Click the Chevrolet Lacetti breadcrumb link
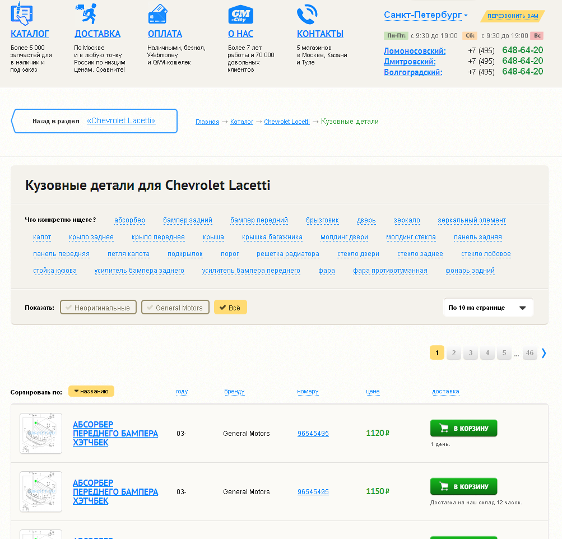 pos(287,122)
